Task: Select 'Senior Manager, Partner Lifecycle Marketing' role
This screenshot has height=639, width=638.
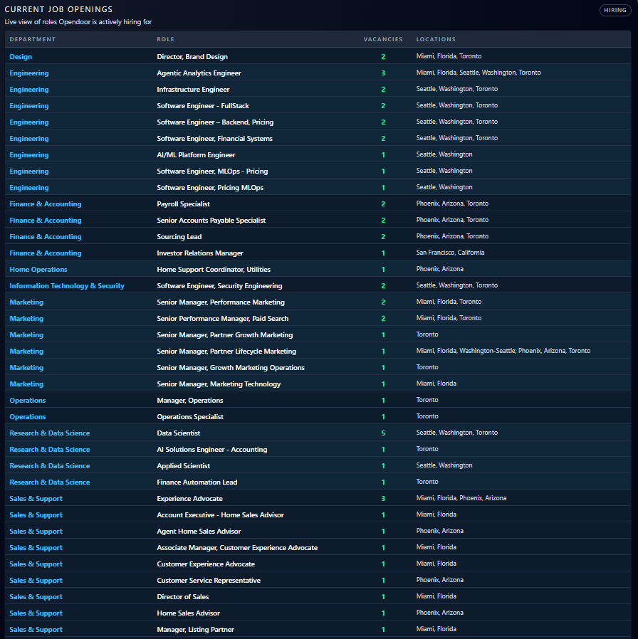Action: 226,351
